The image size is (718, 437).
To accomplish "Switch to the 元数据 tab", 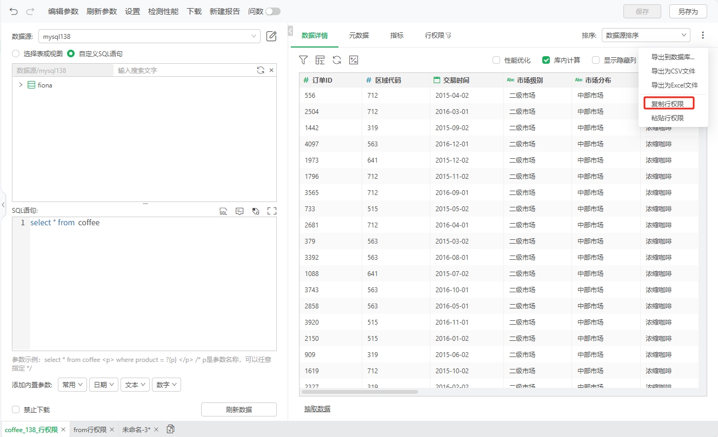I will [358, 35].
